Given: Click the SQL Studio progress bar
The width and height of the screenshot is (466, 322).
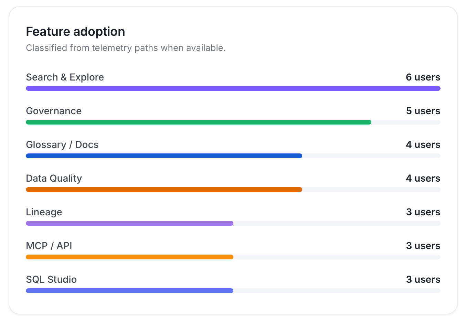Looking at the screenshot, I should (233, 291).
